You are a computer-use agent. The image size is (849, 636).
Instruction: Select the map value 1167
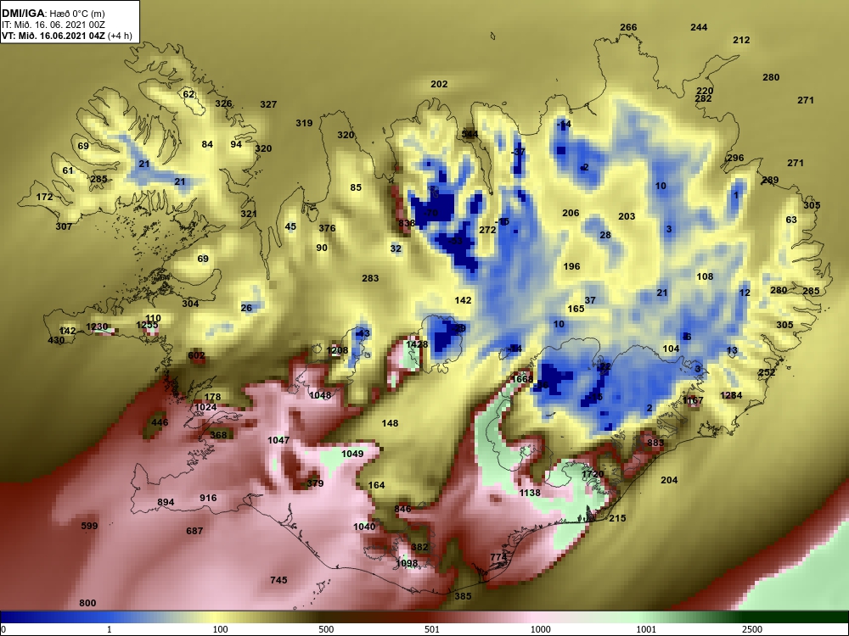pos(693,401)
